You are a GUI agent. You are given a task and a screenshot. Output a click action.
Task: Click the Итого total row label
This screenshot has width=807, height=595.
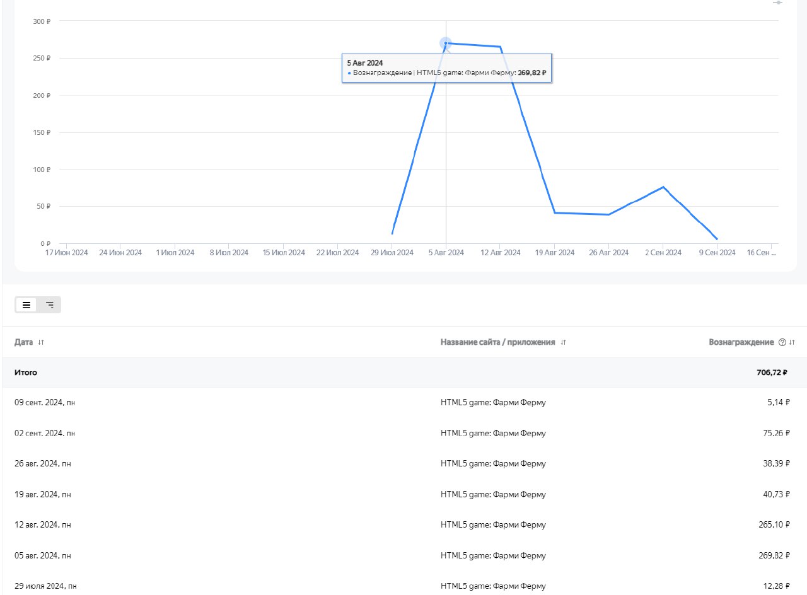coord(26,373)
